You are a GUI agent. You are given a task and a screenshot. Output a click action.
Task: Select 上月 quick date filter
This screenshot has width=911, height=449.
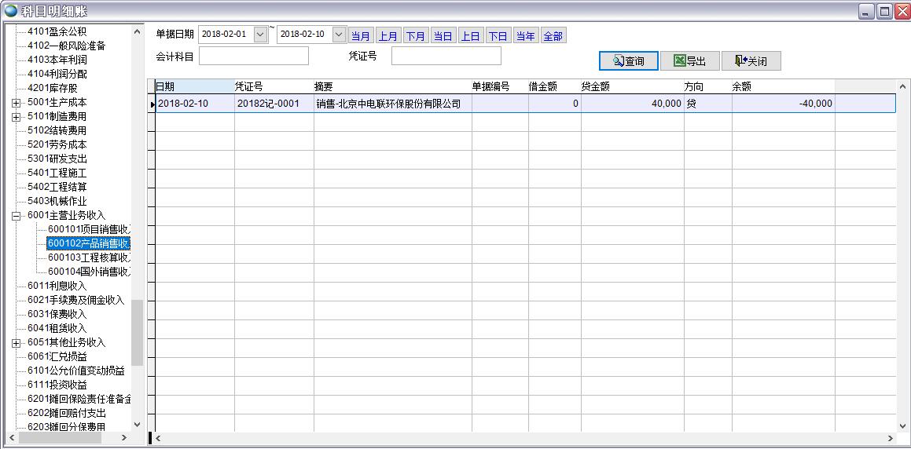388,36
